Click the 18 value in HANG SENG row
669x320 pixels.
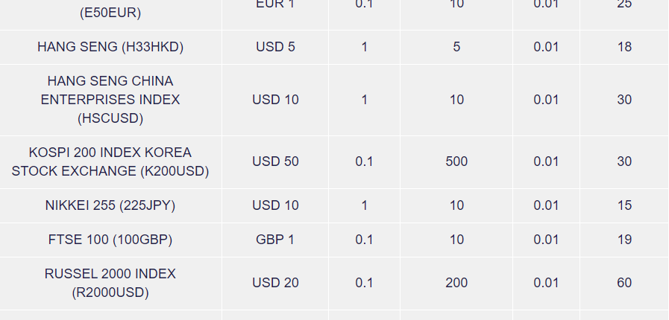[x=624, y=47]
